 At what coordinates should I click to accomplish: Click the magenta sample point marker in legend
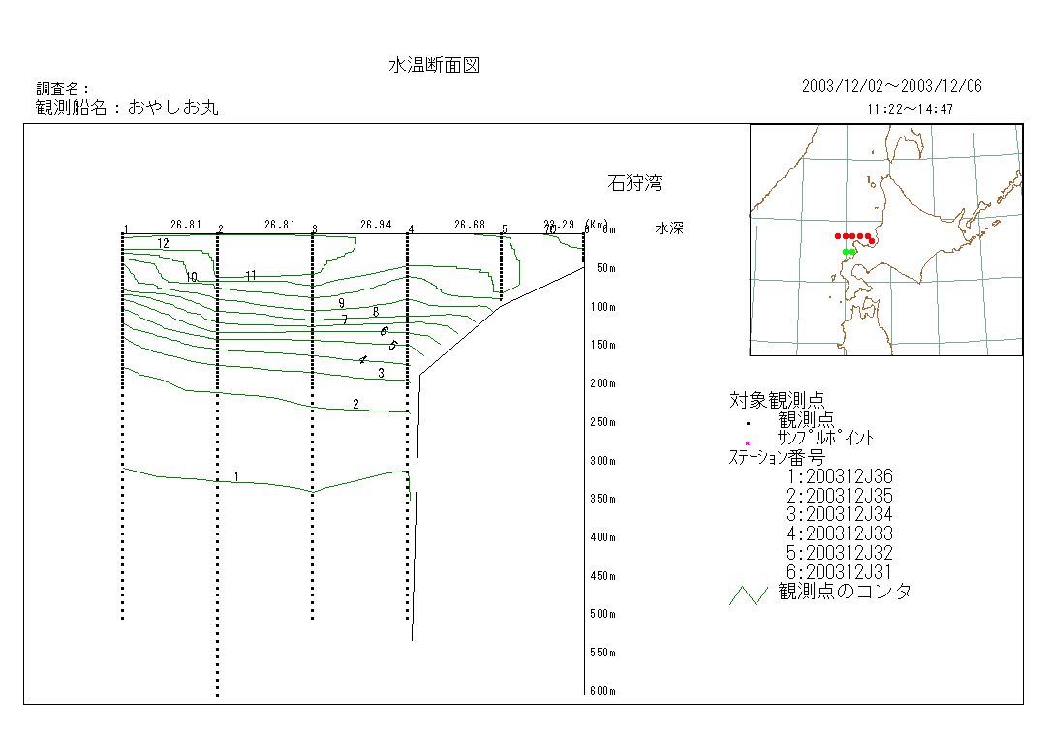[748, 442]
